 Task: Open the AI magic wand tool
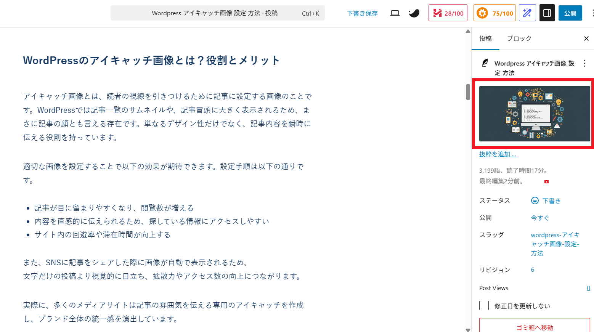[x=527, y=13]
